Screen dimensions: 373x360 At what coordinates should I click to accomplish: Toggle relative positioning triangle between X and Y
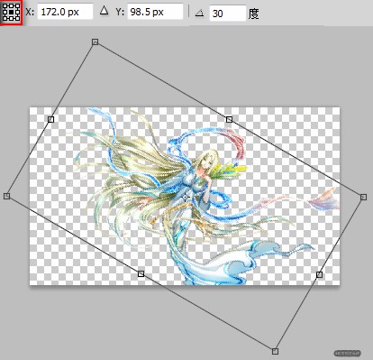pos(104,11)
